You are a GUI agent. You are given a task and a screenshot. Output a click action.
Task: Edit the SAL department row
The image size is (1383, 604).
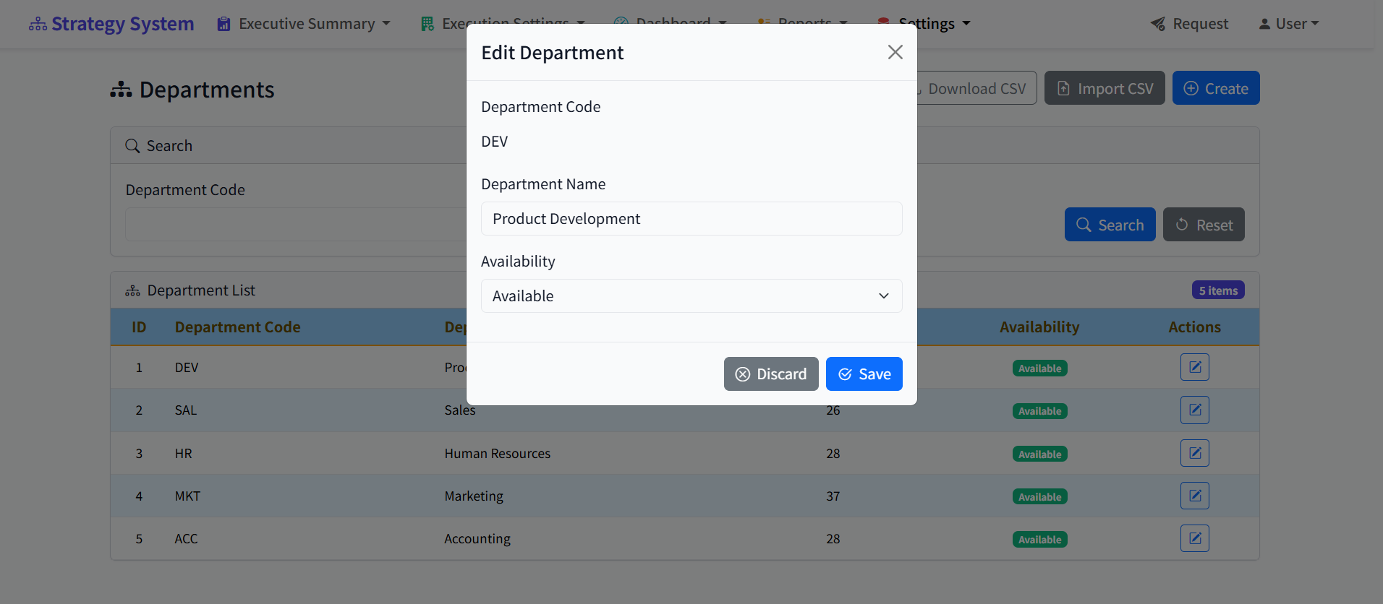coord(1194,410)
